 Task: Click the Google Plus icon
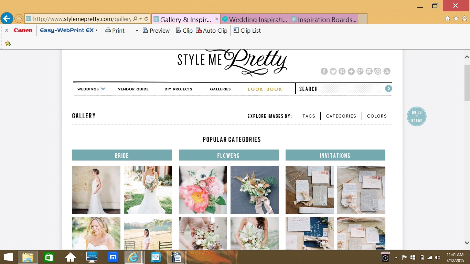pos(360,71)
